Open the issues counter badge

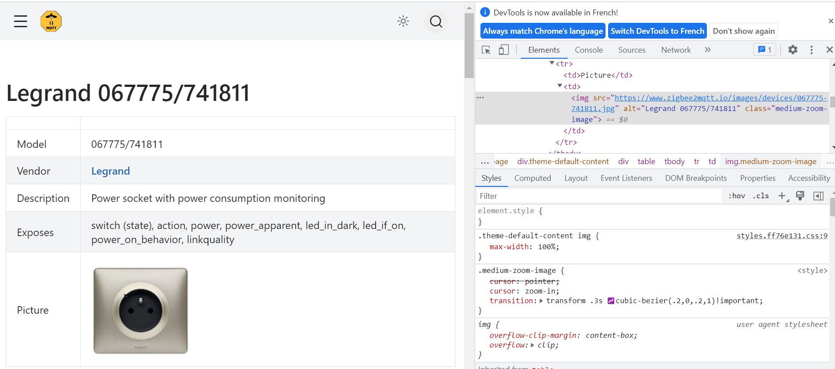(765, 50)
